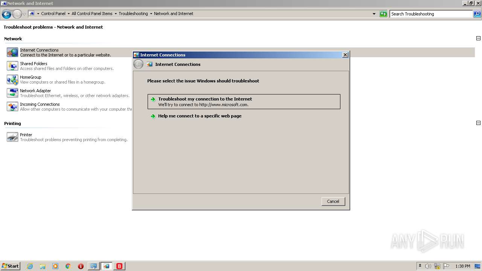Viewport: 482px width, 271px height.
Task: Open the Action Center flag icon
Action: [446, 266]
